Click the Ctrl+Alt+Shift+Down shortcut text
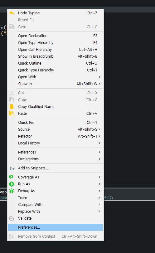 (79, 236)
